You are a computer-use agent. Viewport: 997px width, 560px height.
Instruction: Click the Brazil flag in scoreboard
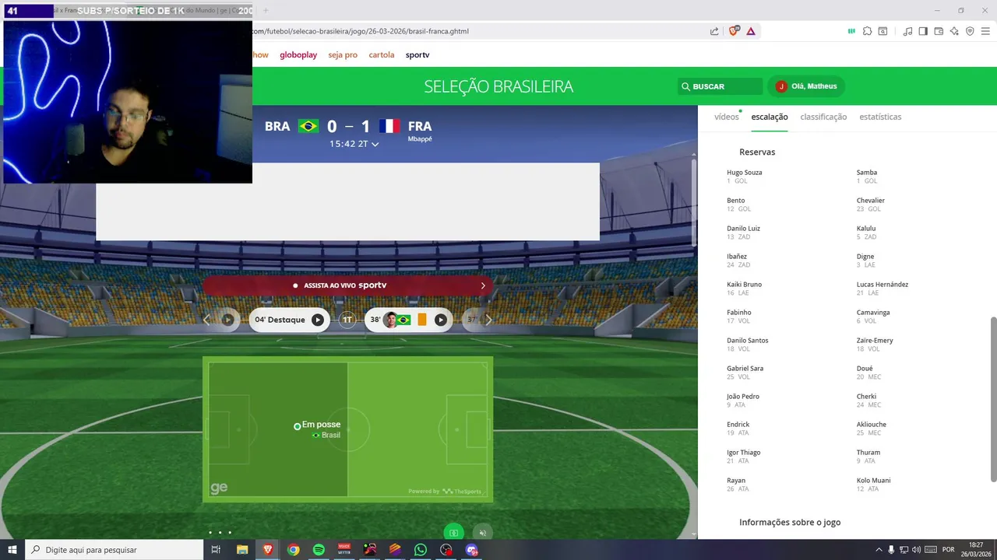click(x=308, y=126)
